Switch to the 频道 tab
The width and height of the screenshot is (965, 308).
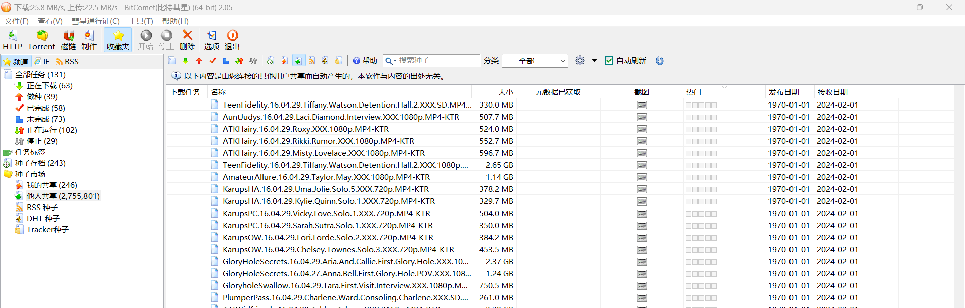click(x=16, y=61)
